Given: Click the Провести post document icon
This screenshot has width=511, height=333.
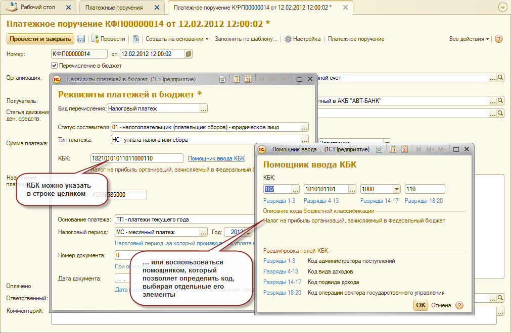Looking at the screenshot, I should click(x=95, y=39).
